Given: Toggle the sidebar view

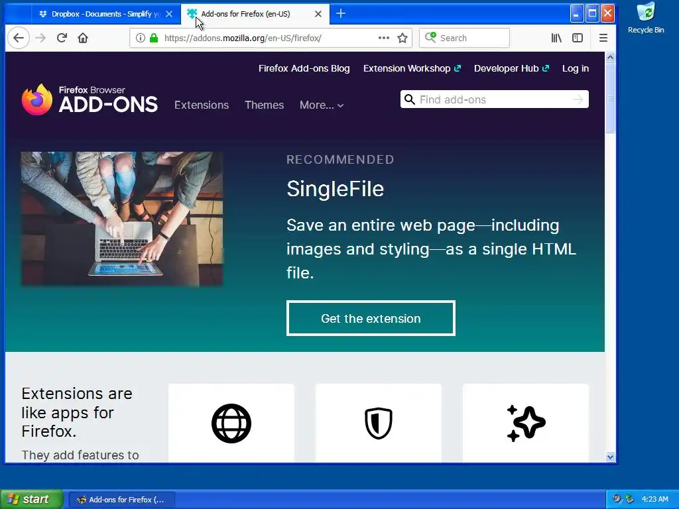Looking at the screenshot, I should pyautogui.click(x=578, y=38).
